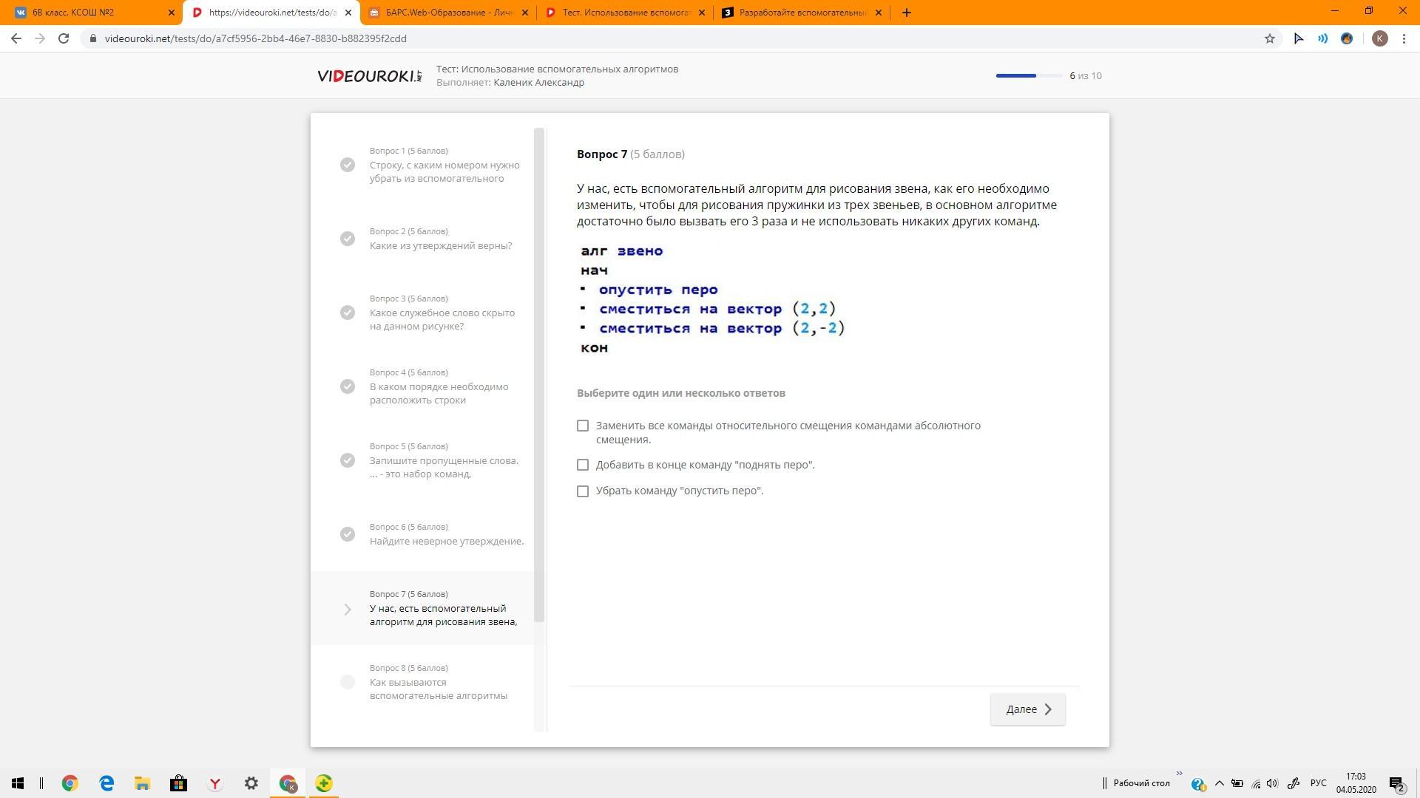This screenshot has height=798, width=1420.
Task: Open browser profile avatar K
Action: point(1379,38)
